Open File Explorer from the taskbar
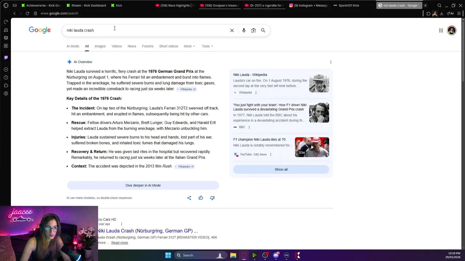The width and height of the screenshot is (465, 261). 233,255
